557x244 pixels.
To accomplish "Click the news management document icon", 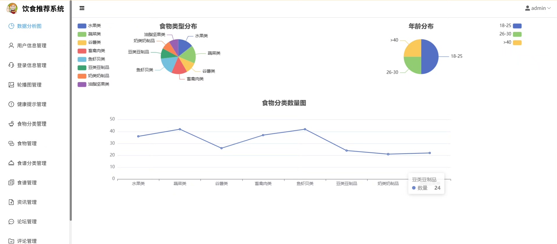I will point(11,202).
